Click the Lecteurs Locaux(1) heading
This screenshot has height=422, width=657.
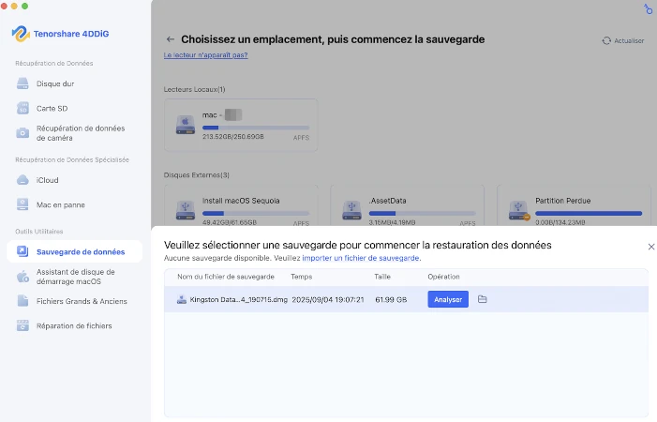tap(194, 89)
